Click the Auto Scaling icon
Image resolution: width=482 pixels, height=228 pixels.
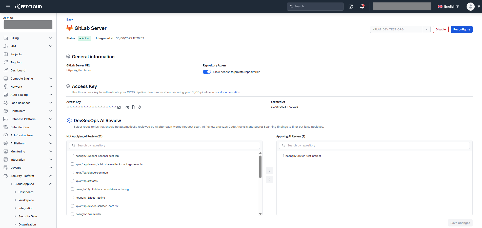pos(6,95)
